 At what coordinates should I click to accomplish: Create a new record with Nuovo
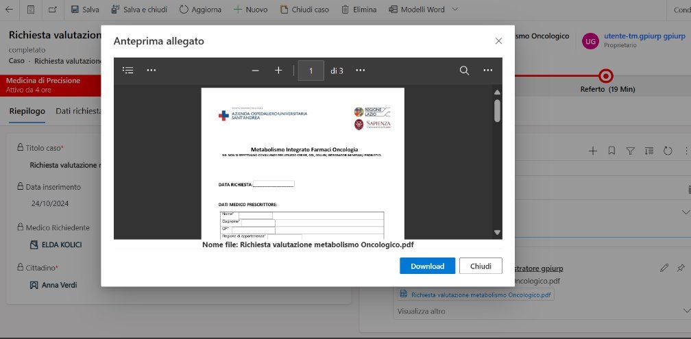click(x=250, y=10)
